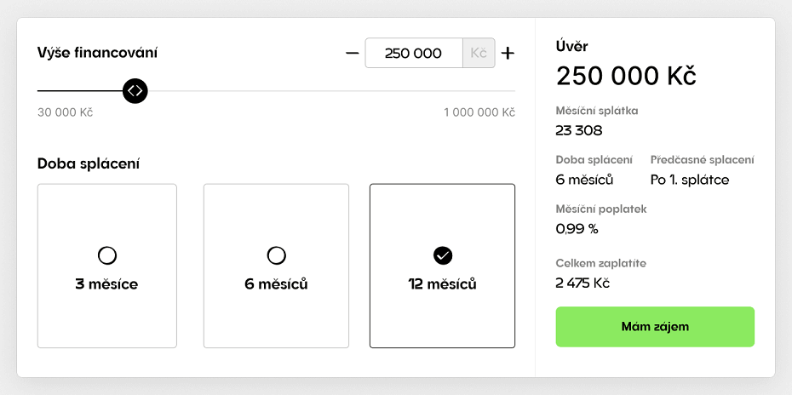Click the 1 000 000 Kč maximum label

479,112
